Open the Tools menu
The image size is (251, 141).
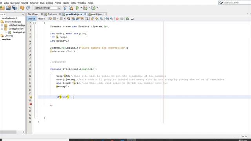coord(73,3)
